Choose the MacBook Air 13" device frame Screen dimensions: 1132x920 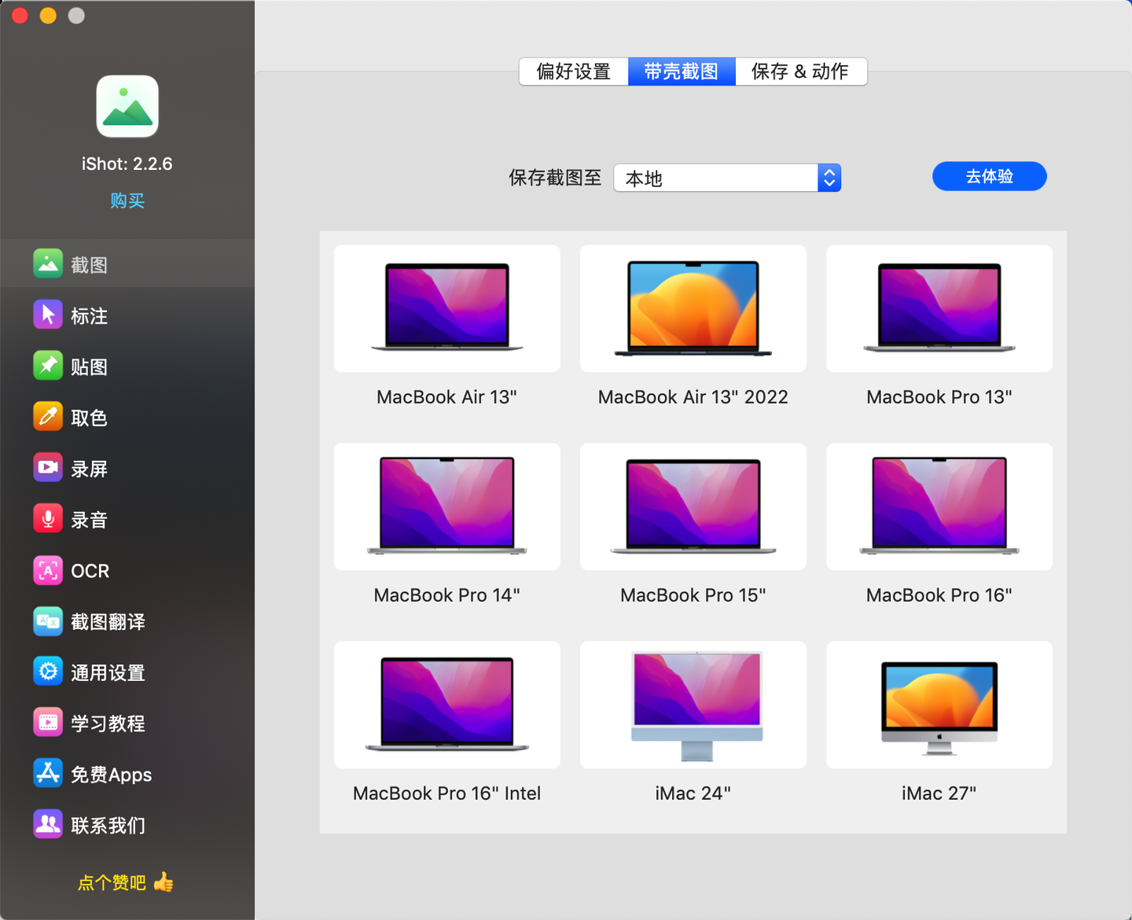(x=447, y=308)
